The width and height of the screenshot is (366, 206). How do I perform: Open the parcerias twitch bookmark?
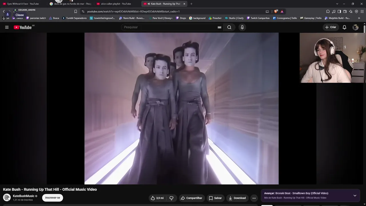pyautogui.click(x=36, y=18)
